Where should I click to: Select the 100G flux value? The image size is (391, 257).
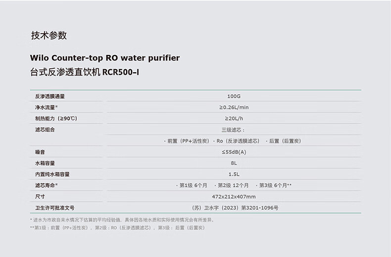coord(234,96)
